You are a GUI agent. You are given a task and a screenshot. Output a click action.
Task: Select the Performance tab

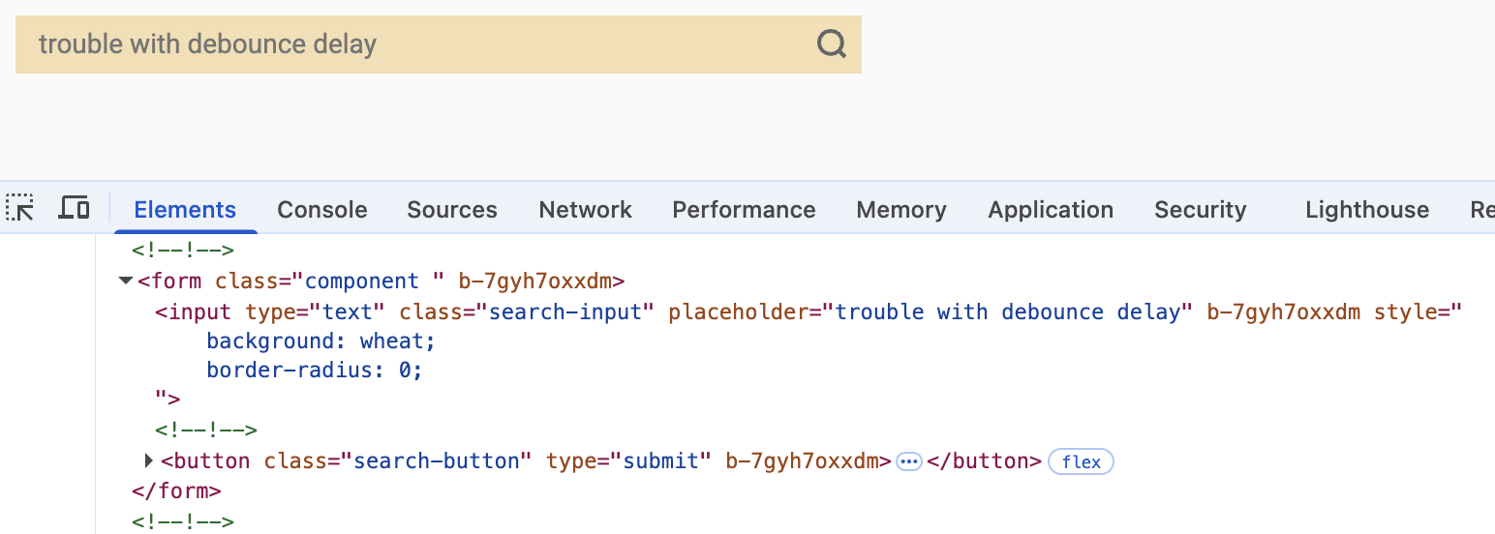click(x=744, y=210)
